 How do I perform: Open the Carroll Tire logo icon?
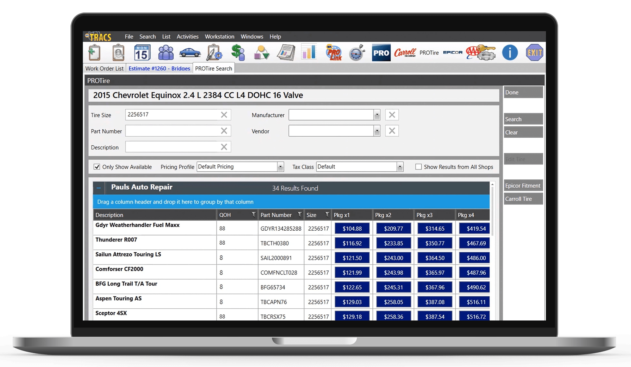(405, 53)
